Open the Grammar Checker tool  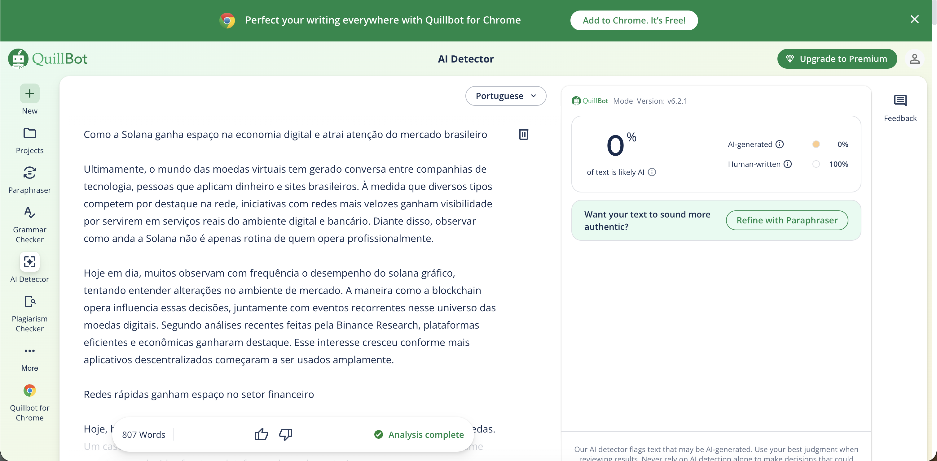tap(29, 212)
